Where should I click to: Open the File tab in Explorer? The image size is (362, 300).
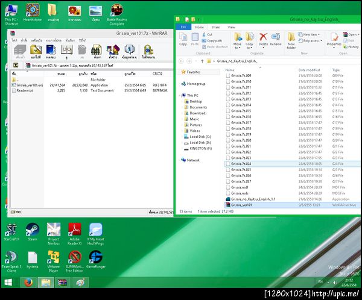pos(183,27)
